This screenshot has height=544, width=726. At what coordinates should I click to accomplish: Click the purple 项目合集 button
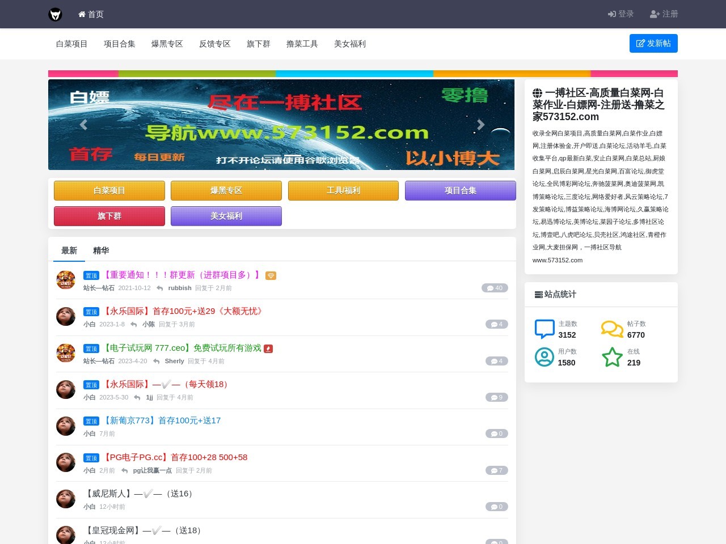click(x=461, y=190)
